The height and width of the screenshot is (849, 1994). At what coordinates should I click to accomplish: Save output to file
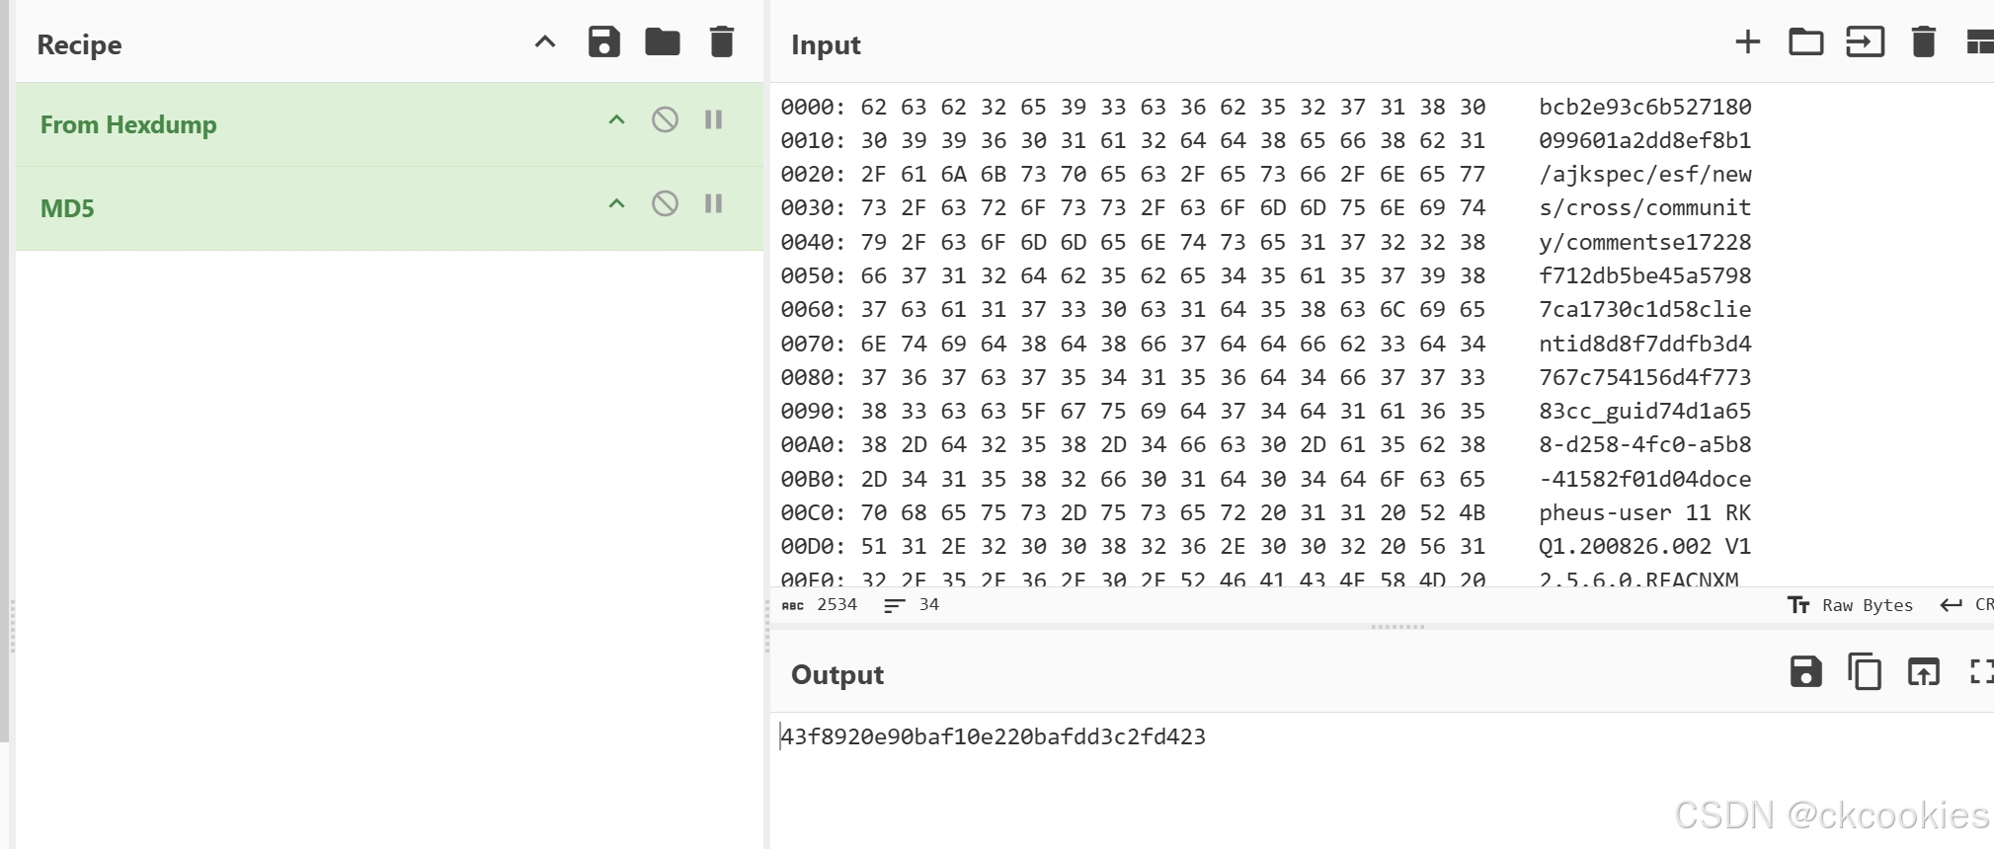pyautogui.click(x=1805, y=672)
